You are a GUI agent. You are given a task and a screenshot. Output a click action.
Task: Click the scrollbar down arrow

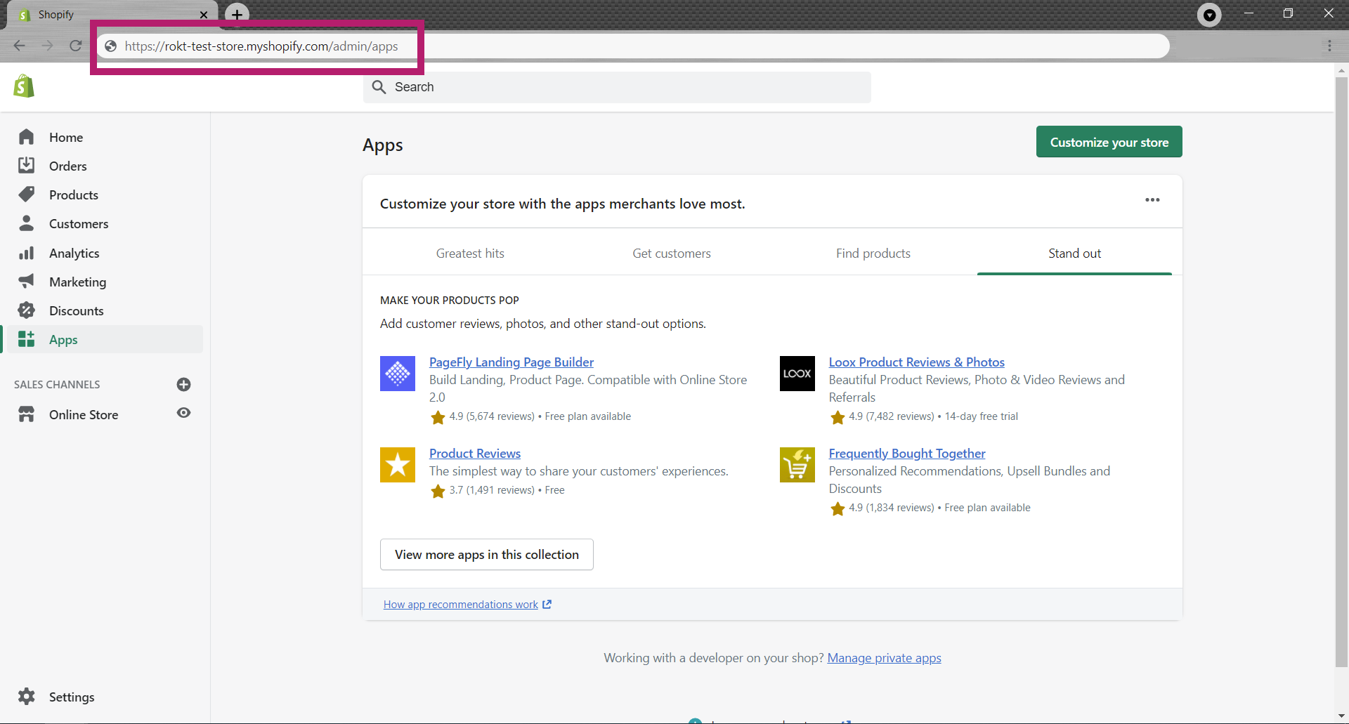(x=1341, y=716)
